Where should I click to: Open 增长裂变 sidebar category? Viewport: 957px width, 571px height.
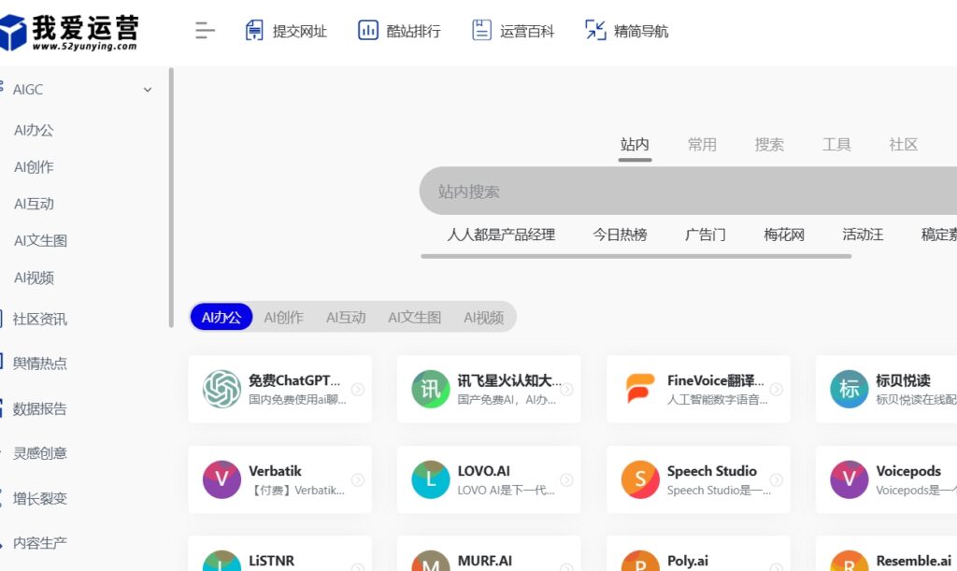39,498
